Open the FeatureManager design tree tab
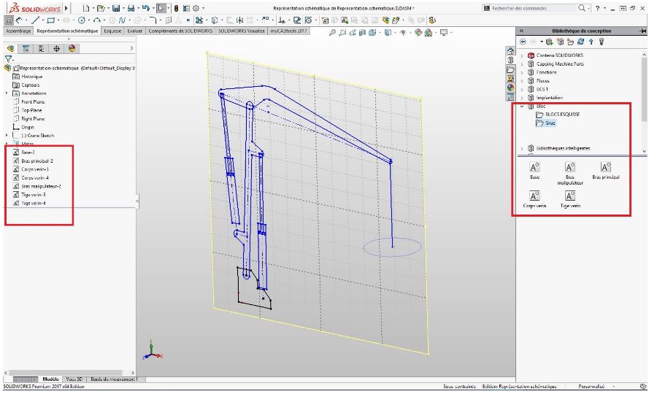This screenshot has height=394, width=649. (x=11, y=48)
